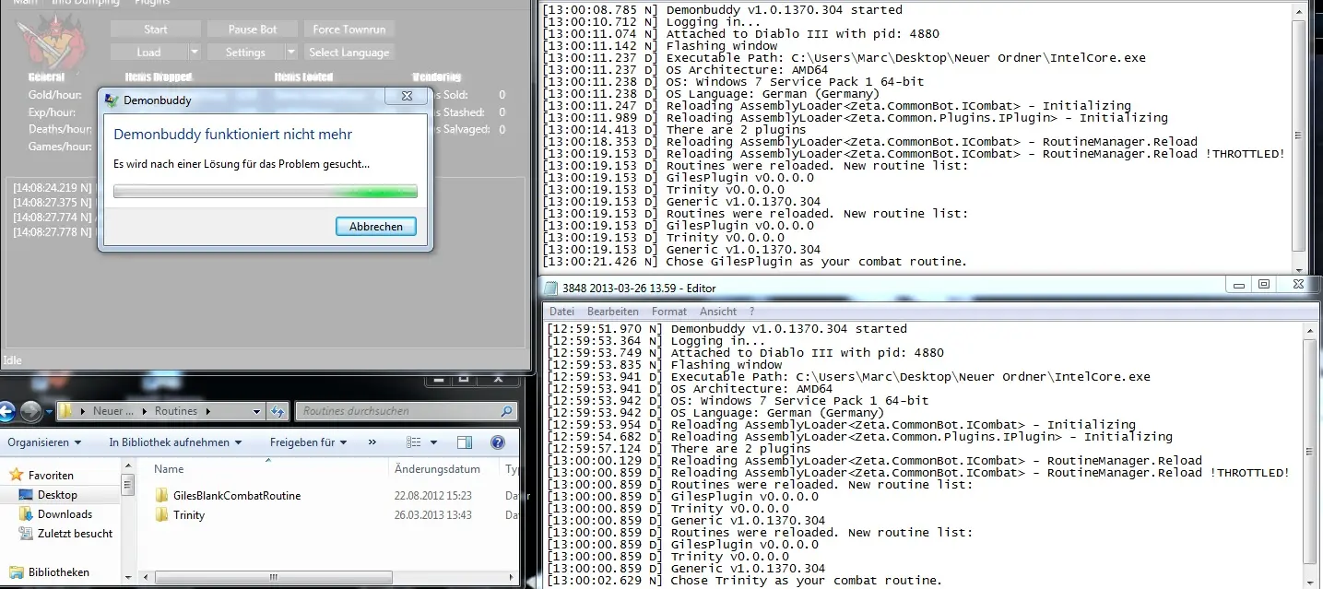The height and width of the screenshot is (589, 1323).
Task: Select Zuletzt besucht in the navigation pane
Action: (75, 534)
